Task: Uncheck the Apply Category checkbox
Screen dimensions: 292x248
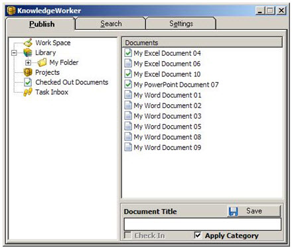Action: pos(198,235)
